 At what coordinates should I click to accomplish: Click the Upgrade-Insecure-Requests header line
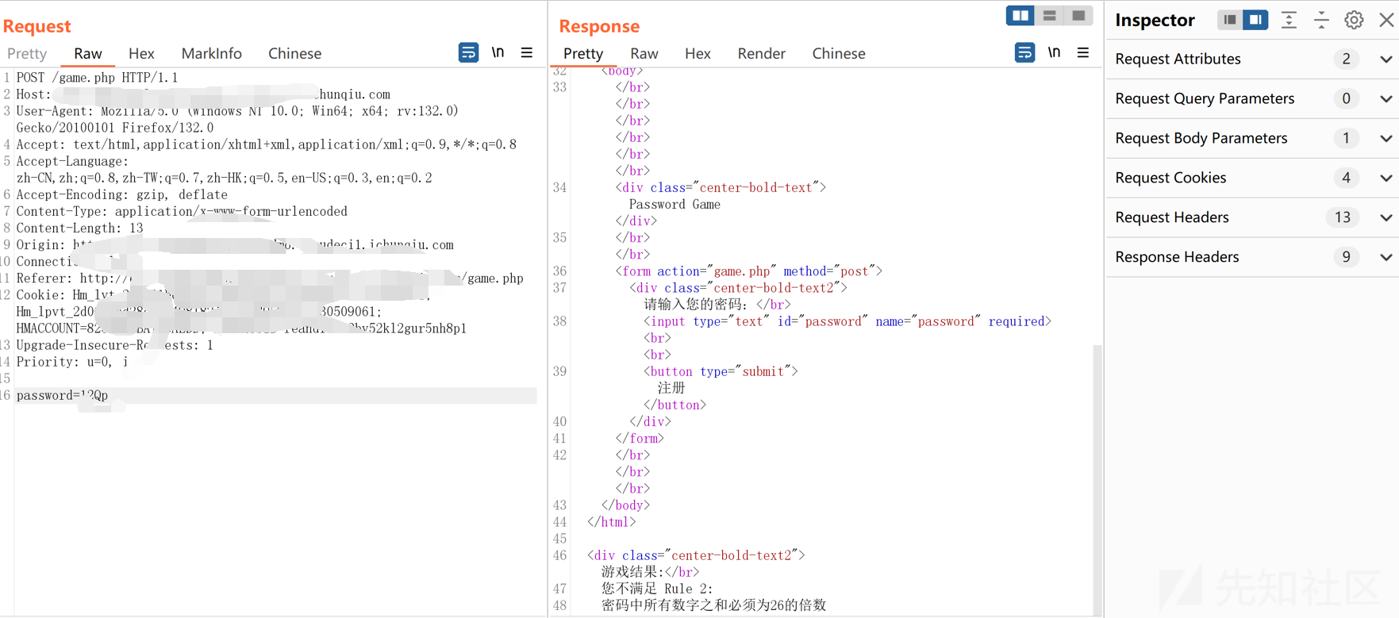tap(114, 345)
